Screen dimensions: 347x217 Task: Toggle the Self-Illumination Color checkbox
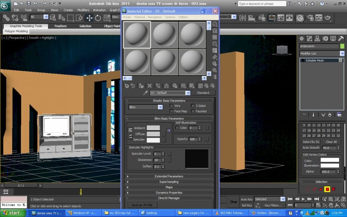[x=177, y=128]
